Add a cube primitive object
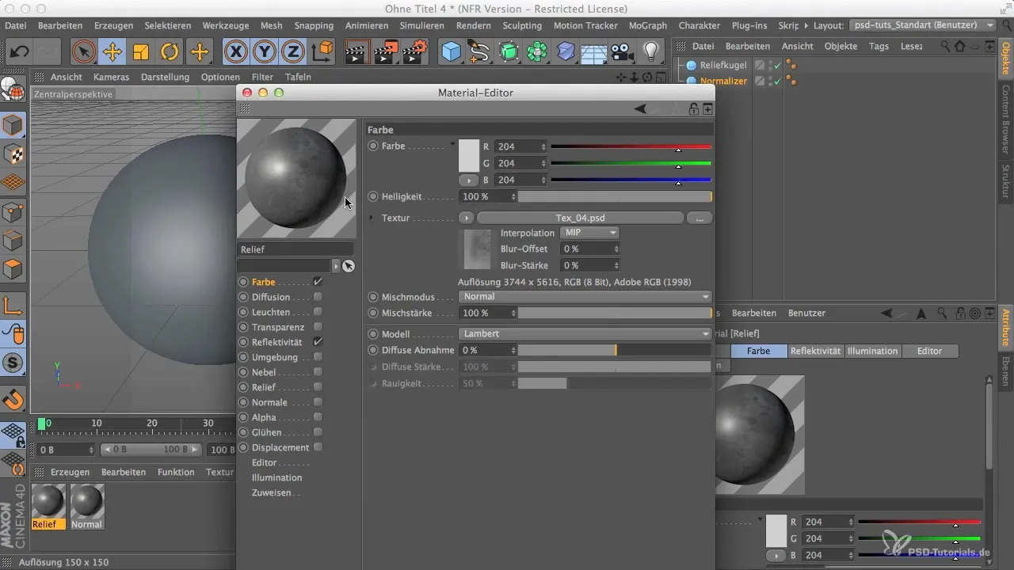The width and height of the screenshot is (1014, 570). (452, 52)
